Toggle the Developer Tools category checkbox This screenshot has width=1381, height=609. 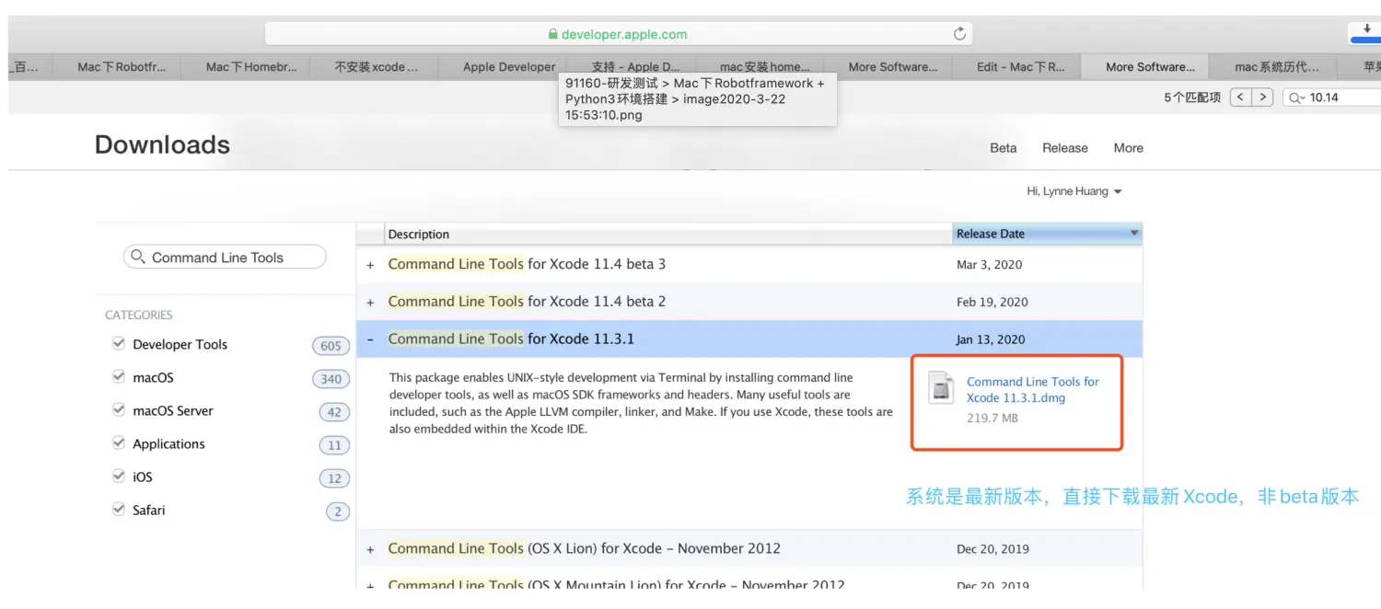point(118,343)
